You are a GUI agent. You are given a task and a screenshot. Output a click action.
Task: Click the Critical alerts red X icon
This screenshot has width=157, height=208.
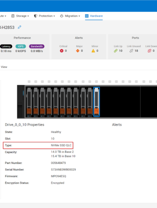[62, 51]
